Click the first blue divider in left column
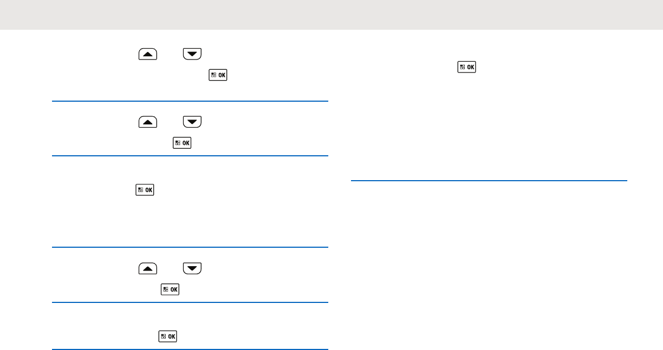The image size is (663, 350). pyautogui.click(x=190, y=101)
